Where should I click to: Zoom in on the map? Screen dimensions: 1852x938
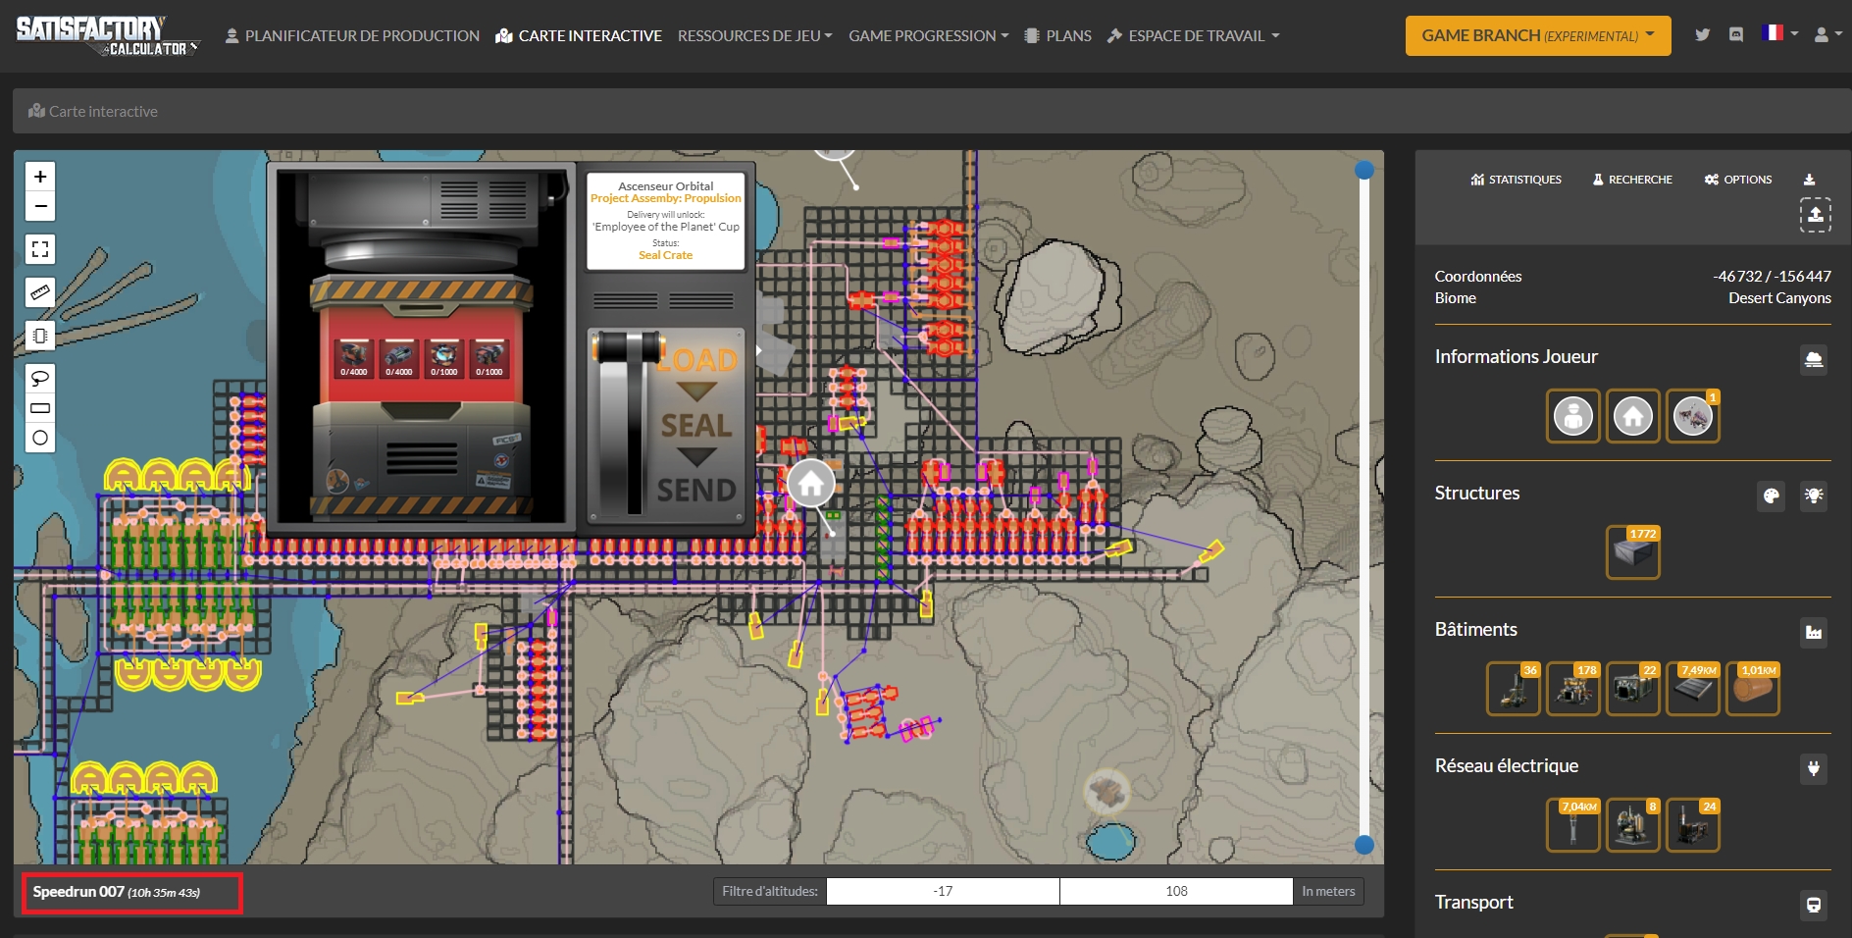point(40,177)
